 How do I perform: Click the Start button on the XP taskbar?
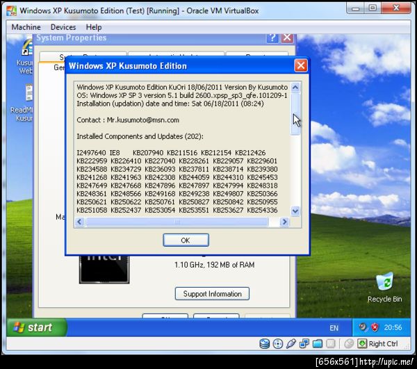tap(37, 327)
